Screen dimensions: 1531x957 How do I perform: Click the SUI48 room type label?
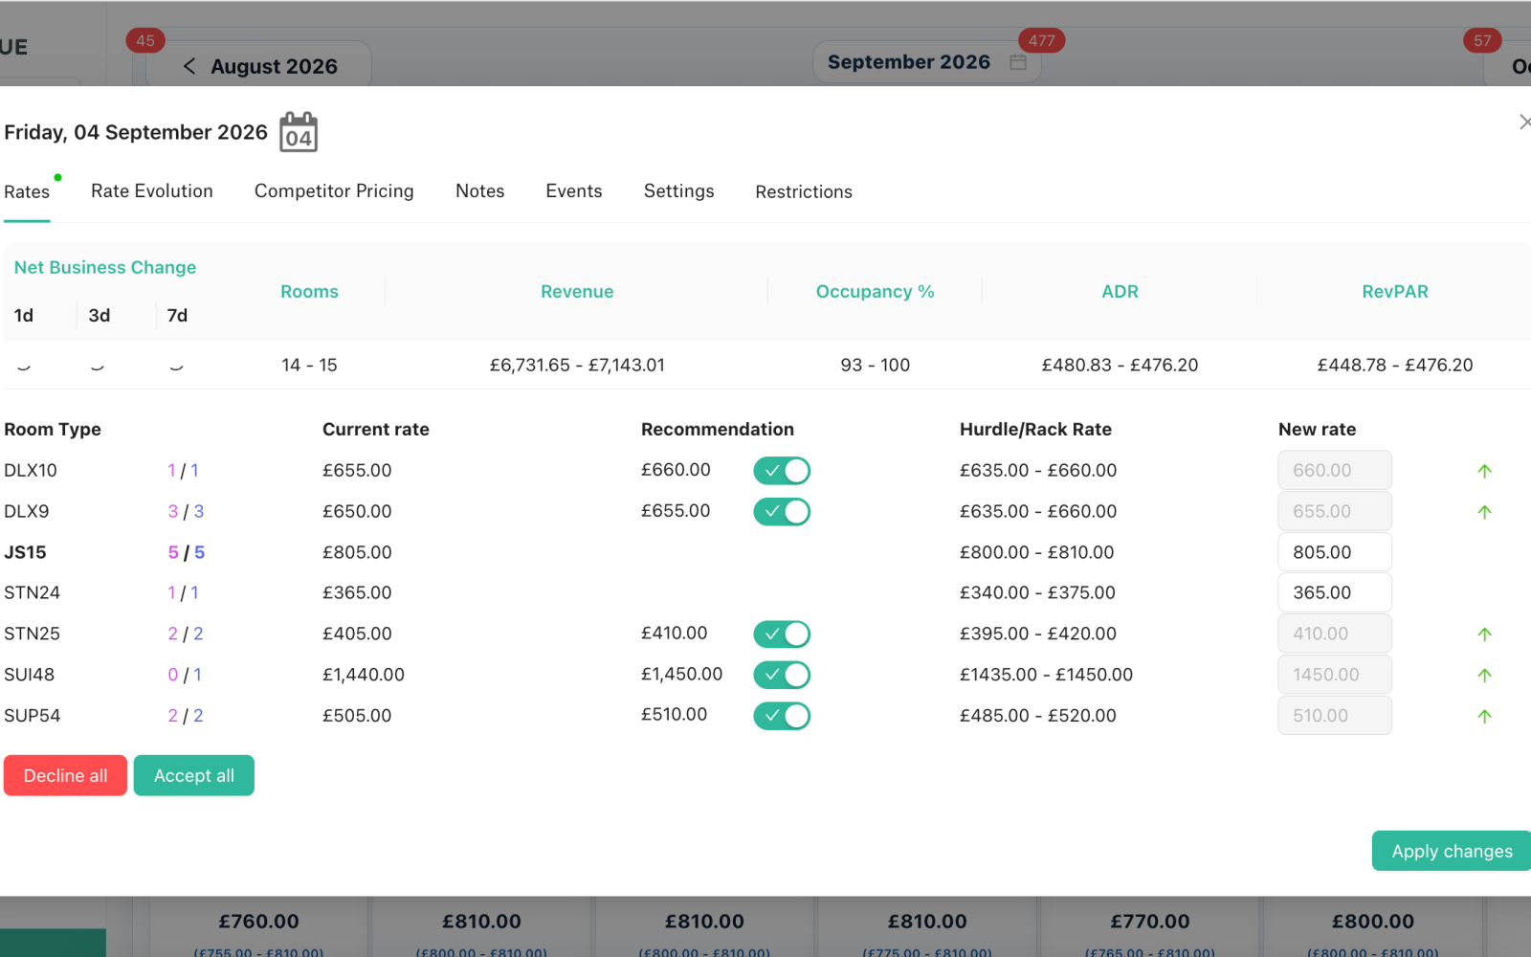pyautogui.click(x=30, y=675)
